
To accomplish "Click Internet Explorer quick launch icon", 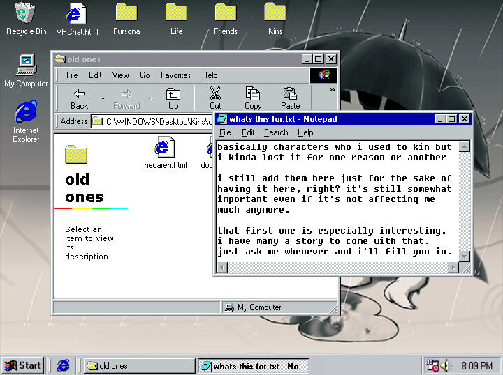I will [64, 365].
